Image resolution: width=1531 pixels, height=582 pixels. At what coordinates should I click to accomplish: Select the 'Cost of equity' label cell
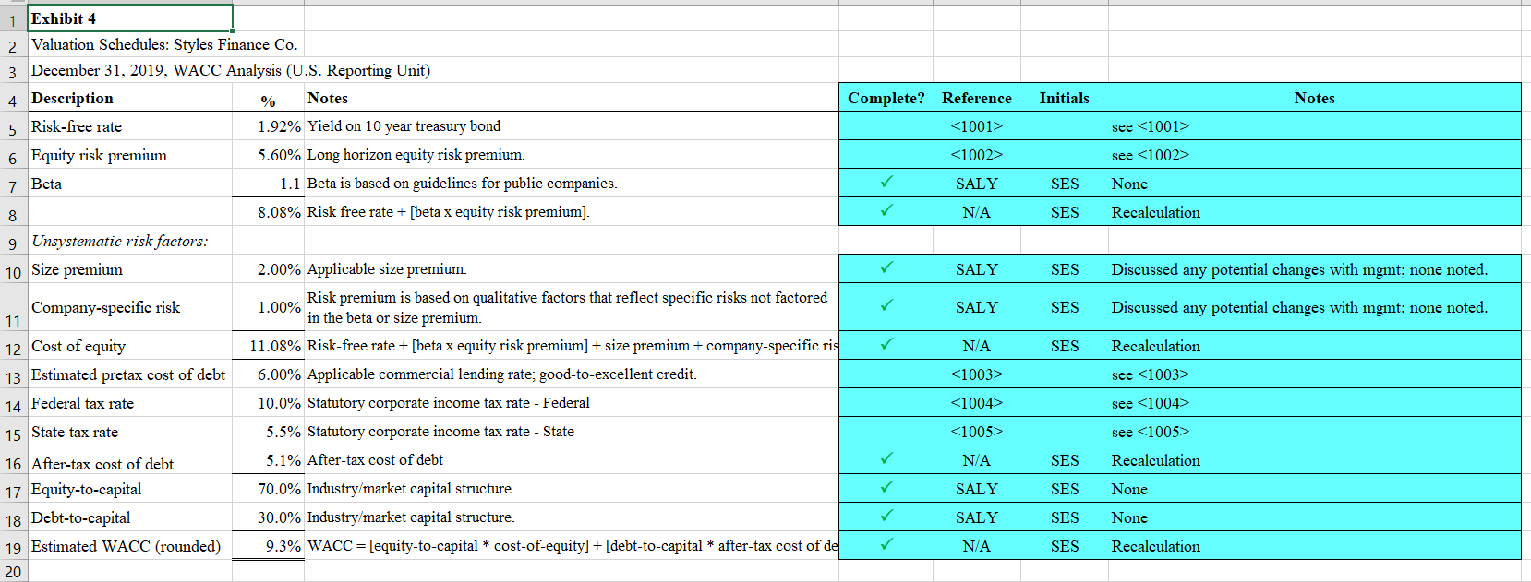(130, 346)
